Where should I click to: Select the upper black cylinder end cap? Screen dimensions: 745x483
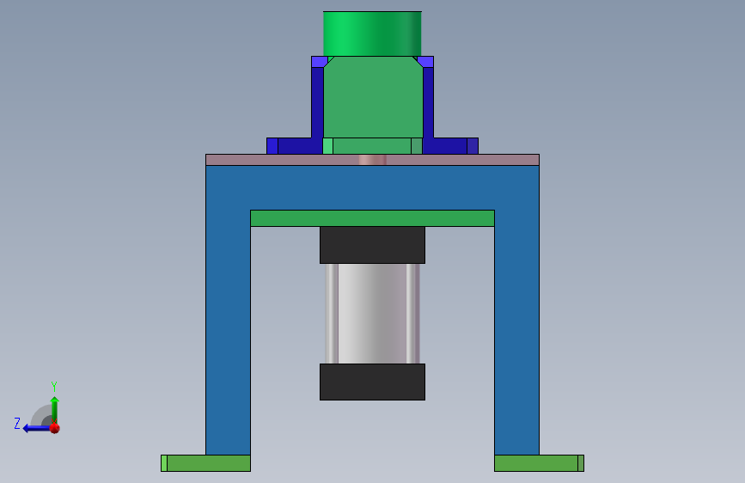372,245
